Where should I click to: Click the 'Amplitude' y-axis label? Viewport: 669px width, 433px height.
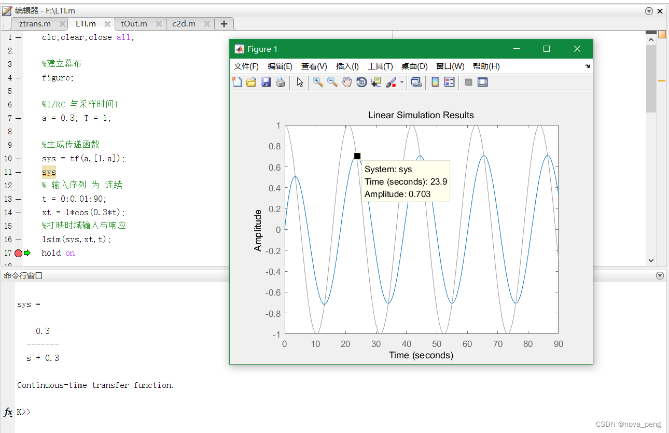click(x=258, y=230)
